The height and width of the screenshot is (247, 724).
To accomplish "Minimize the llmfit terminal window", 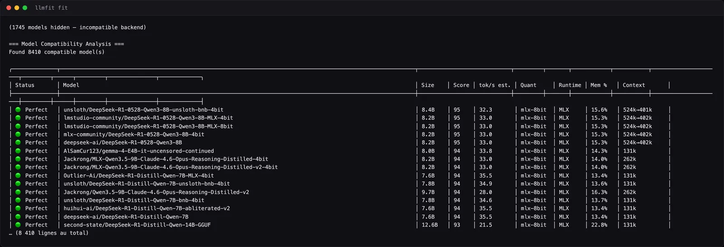I will pyautogui.click(x=17, y=8).
